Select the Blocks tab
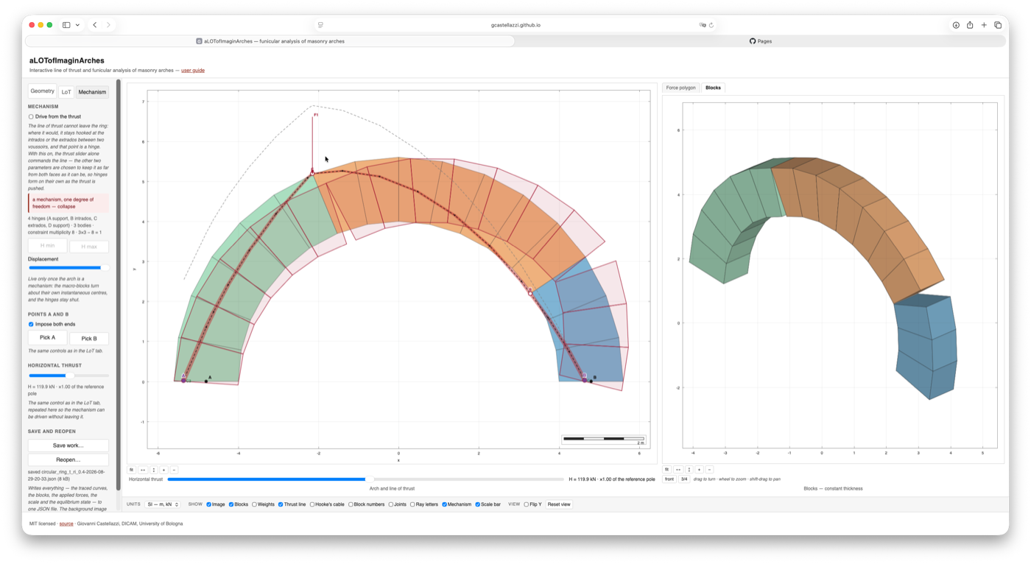The width and height of the screenshot is (1031, 564). tap(713, 88)
